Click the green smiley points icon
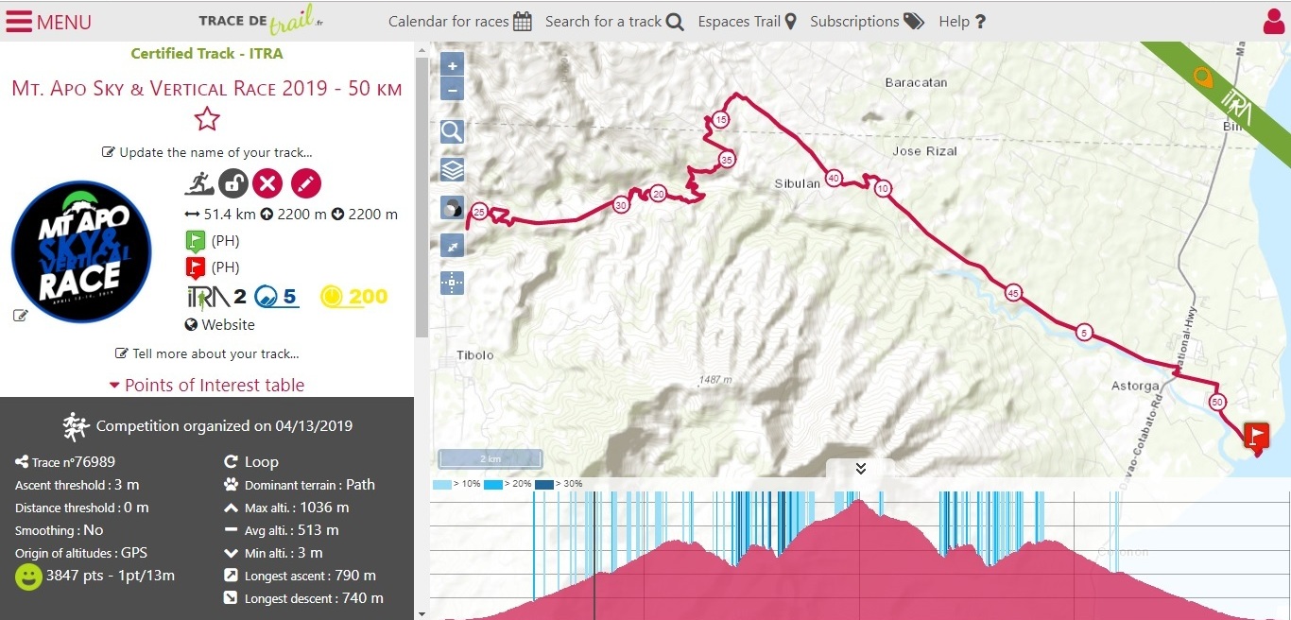Image resolution: width=1291 pixels, height=620 pixels. click(x=28, y=577)
